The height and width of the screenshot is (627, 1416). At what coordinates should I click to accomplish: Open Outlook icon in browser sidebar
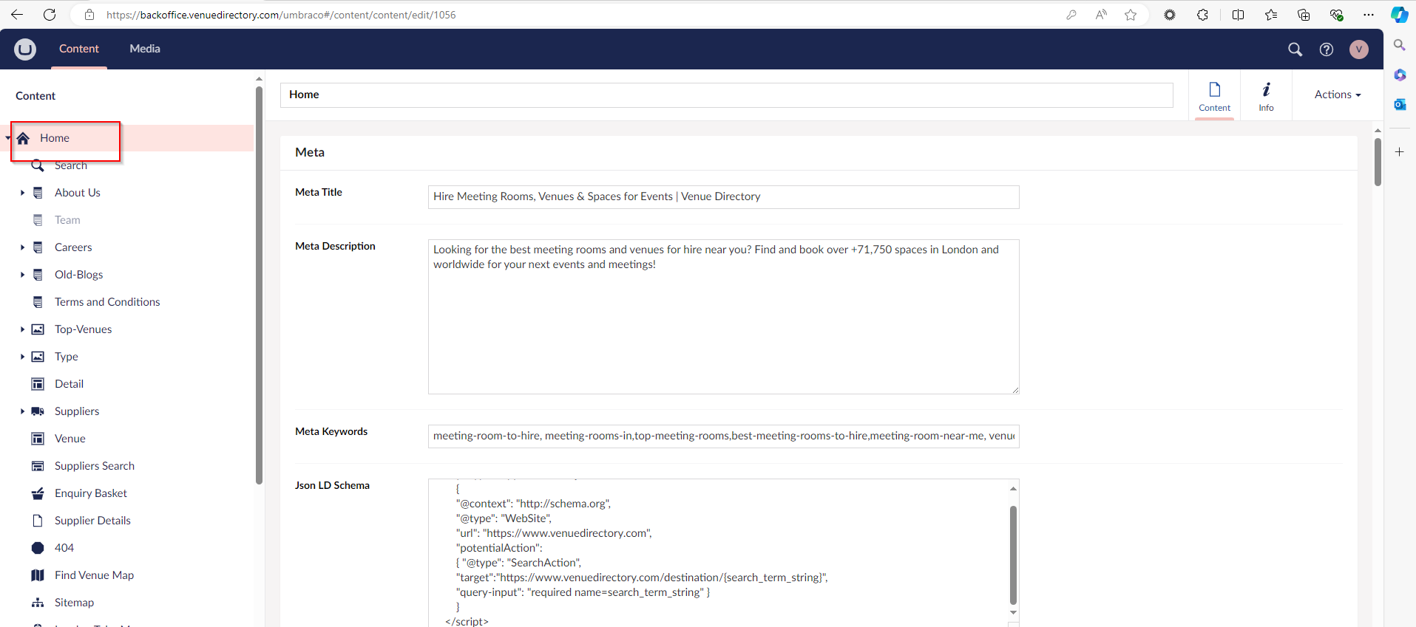[1400, 104]
